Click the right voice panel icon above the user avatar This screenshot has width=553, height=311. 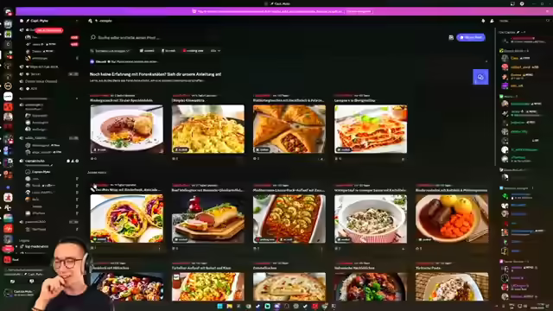coord(32,281)
